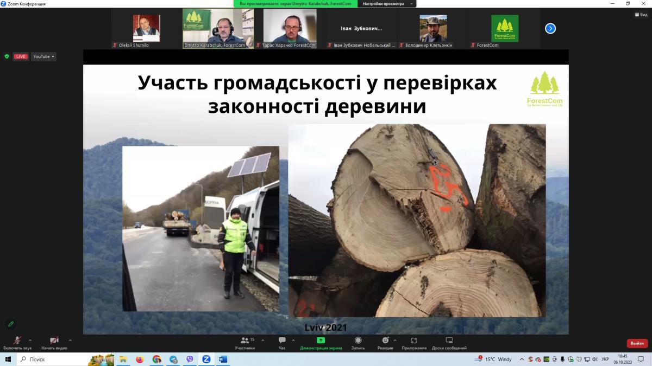
Task: Open Whiteboards (Доски сообщений)
Action: tap(449, 343)
